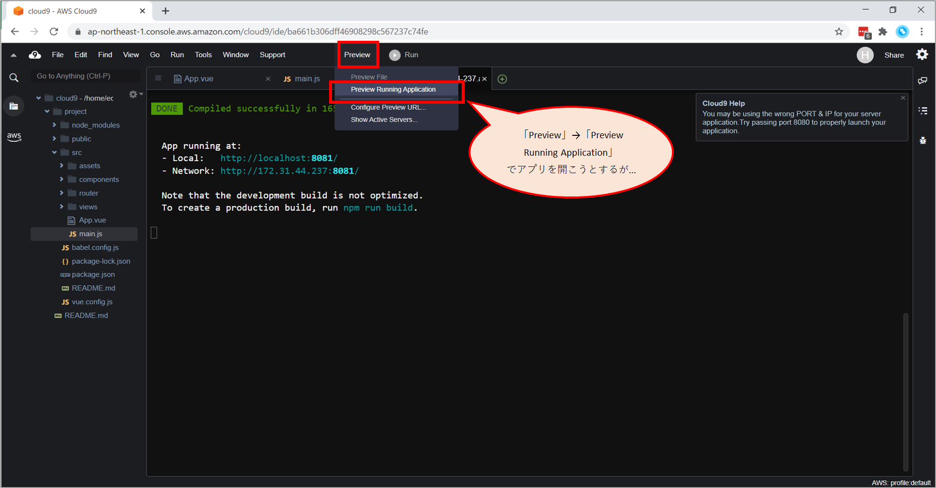Open the Outline panel icon
The height and width of the screenshot is (488, 936).
pos(923,111)
